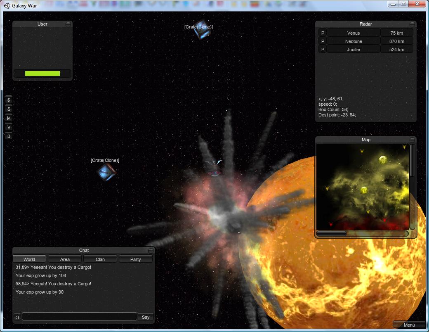Screen dimensions: 429x332
Task: Click message '58,54> Yeeeah! You destroy a Cargo!'
Action: pos(53,284)
